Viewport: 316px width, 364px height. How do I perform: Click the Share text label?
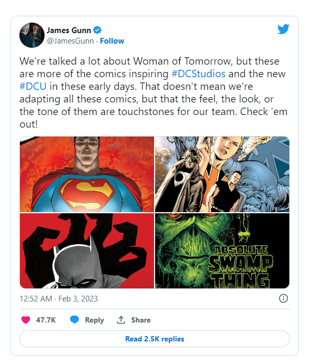(141, 320)
